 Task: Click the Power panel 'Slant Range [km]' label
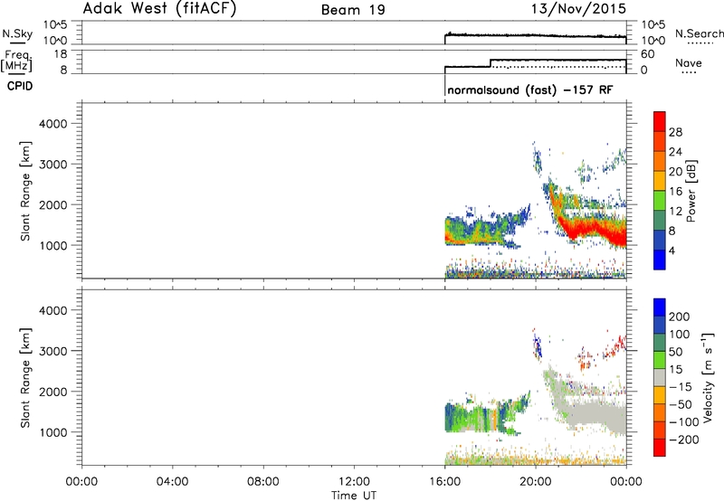tap(25, 191)
